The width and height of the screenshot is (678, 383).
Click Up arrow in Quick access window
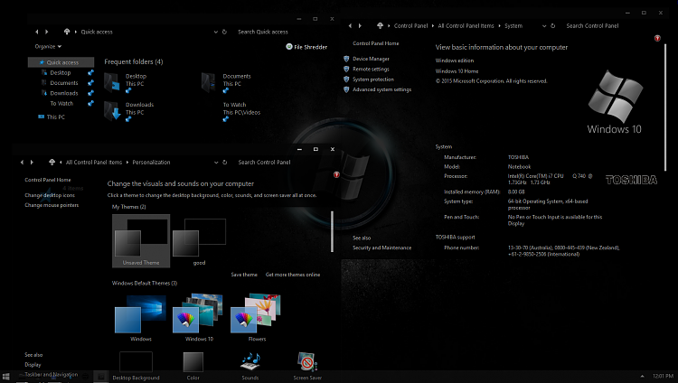pos(67,32)
